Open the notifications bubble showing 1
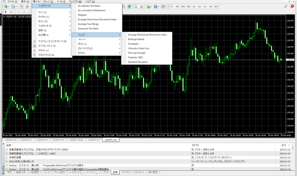Screen dimensions: 297x176 pos(292,6)
